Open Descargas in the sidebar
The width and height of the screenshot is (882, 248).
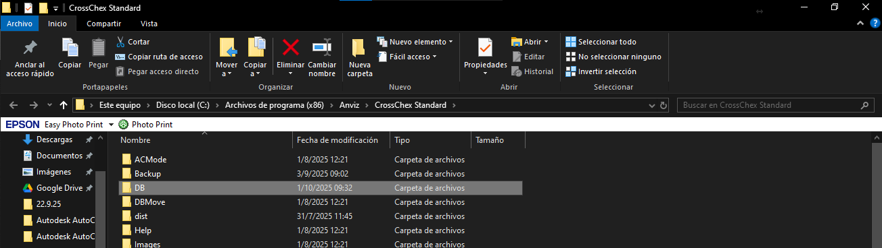point(54,139)
